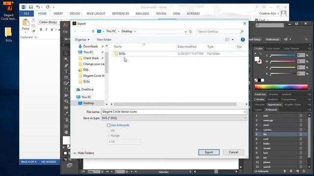
Task: Switch to Word DESIGN tab
Action: click(x=75, y=14)
